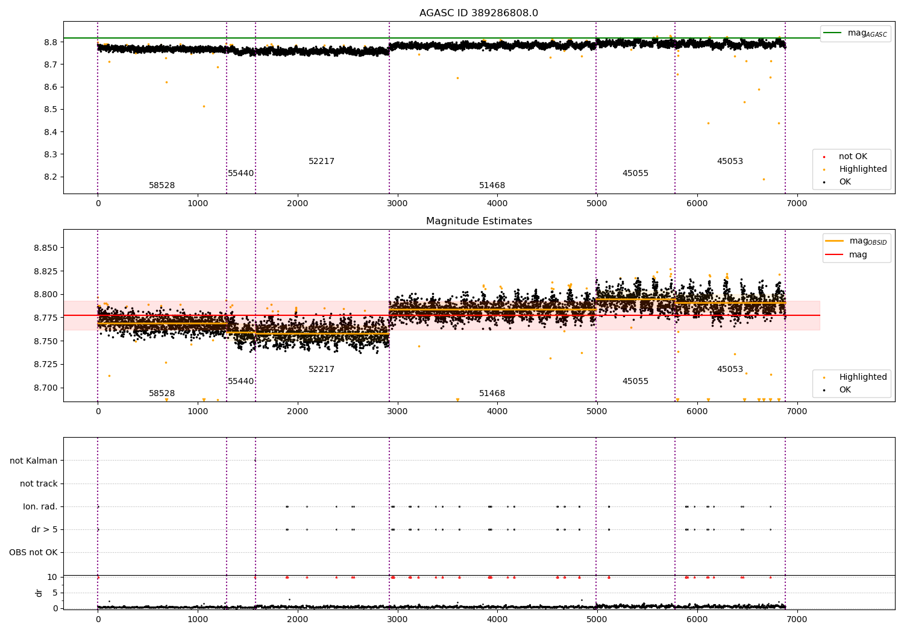This screenshot has width=904, height=633.
Task: Select the orange mag OBSID legend entry
Action: pos(856,241)
